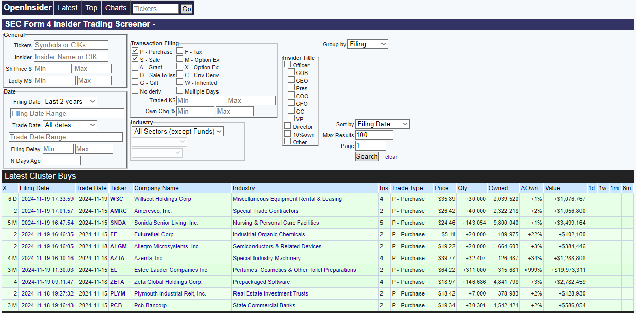Screen dimensions: 636x313
Task: Click the Insider Name or CIK field
Action: pos(71,57)
